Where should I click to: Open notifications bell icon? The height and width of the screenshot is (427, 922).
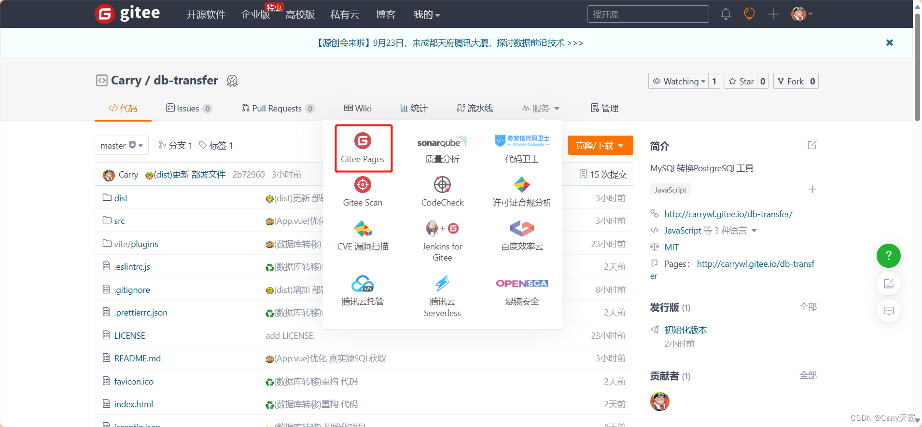[x=726, y=14]
